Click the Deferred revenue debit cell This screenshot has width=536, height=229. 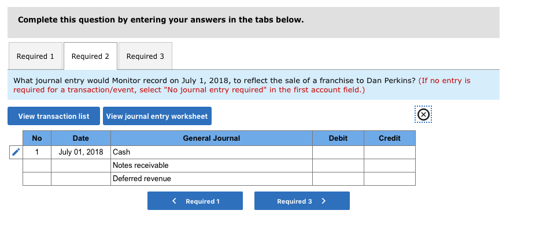(338, 179)
